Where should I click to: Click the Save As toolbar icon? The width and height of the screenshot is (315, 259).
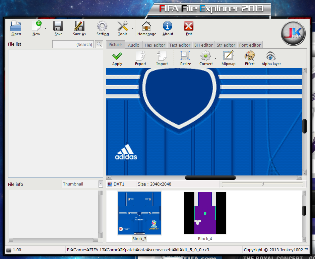[79, 29]
